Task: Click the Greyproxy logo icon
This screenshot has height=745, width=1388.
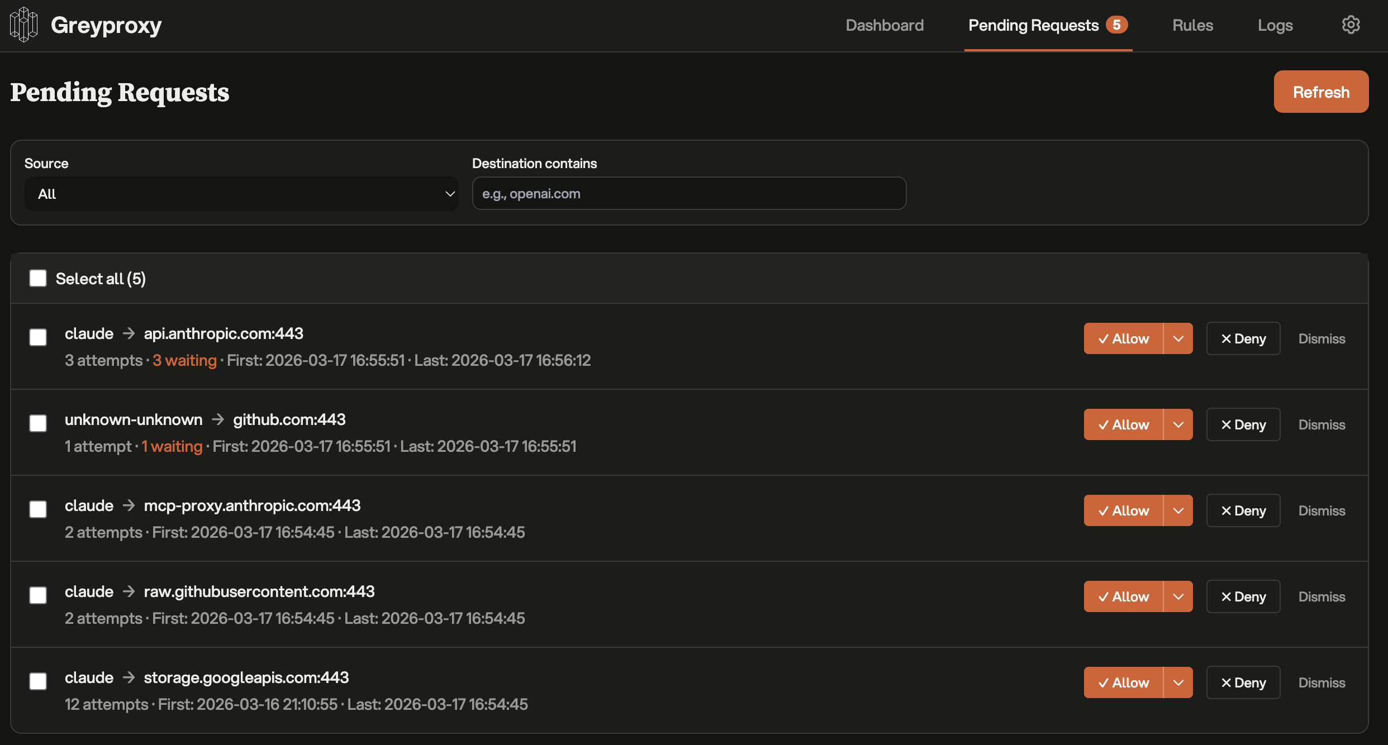Action: pyautogui.click(x=23, y=25)
